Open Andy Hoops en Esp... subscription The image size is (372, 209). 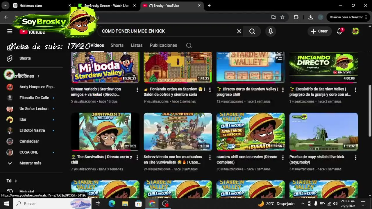31,87
